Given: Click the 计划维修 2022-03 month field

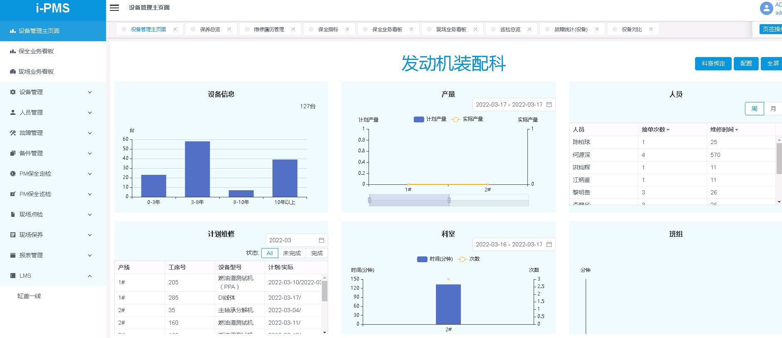Looking at the screenshot, I should (297, 240).
